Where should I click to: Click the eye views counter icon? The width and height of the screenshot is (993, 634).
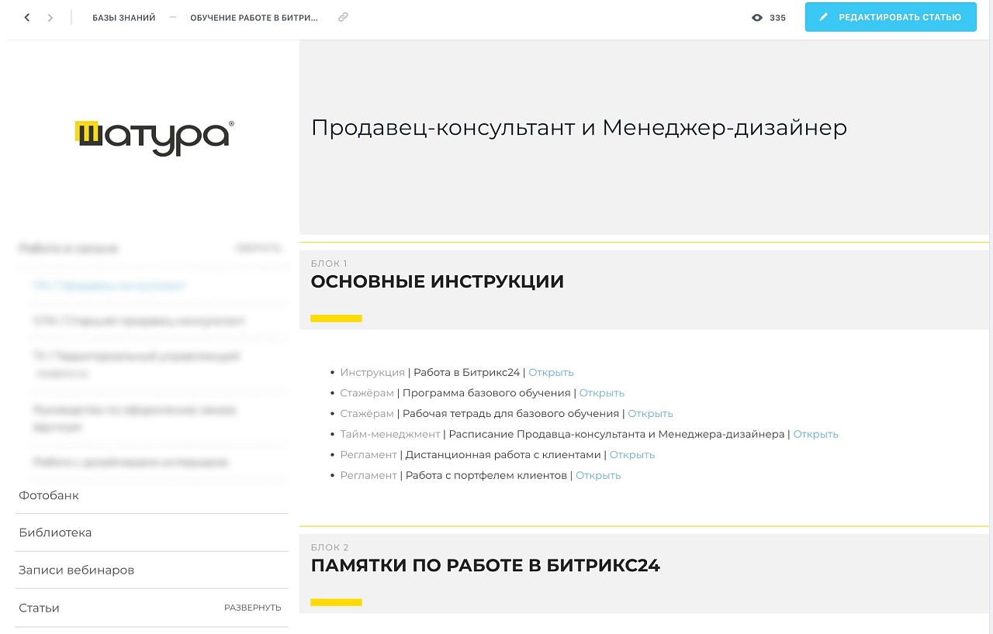point(757,18)
